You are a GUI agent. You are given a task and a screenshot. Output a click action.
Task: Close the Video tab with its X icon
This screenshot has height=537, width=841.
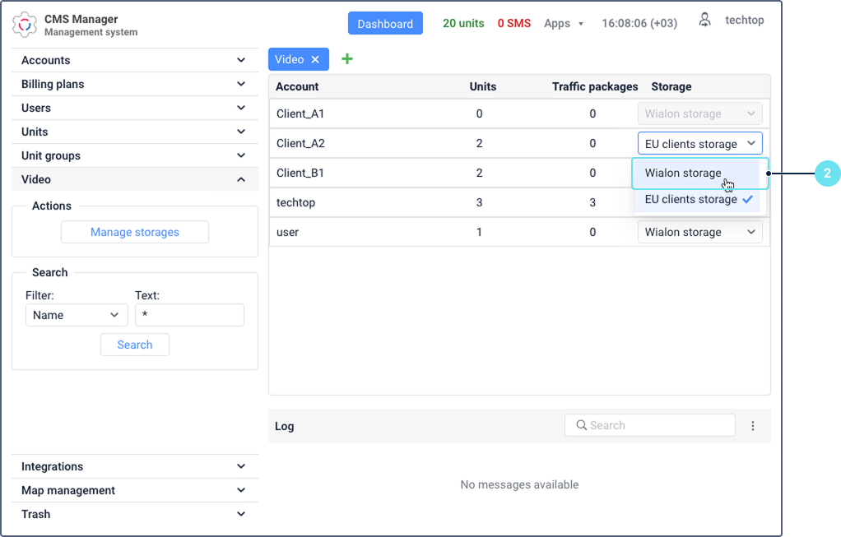pyautogui.click(x=315, y=58)
